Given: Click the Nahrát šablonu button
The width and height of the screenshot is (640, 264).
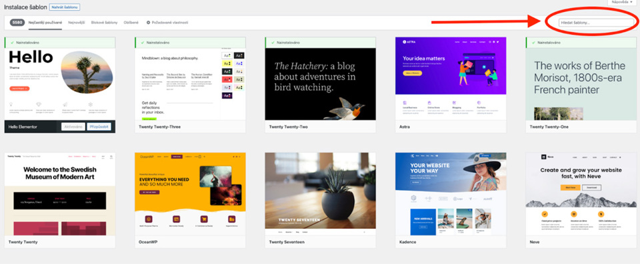Looking at the screenshot, I should 65,7.
